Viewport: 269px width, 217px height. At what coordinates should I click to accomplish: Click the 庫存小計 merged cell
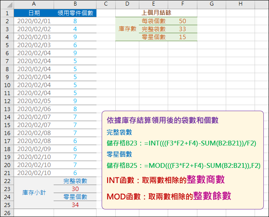tap(34, 193)
